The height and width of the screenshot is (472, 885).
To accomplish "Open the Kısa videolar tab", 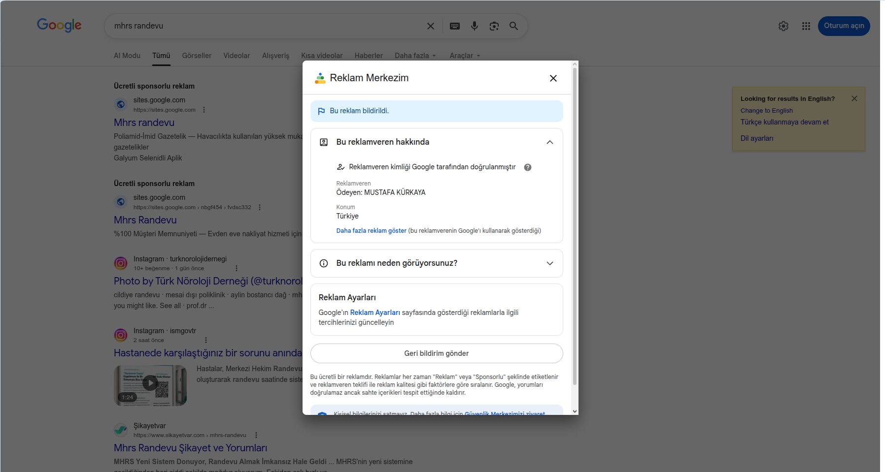I will coord(322,56).
